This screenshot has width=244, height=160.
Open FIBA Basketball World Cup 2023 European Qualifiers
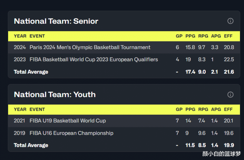click(94, 59)
